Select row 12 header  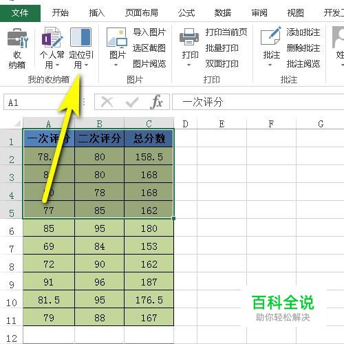click(11, 335)
